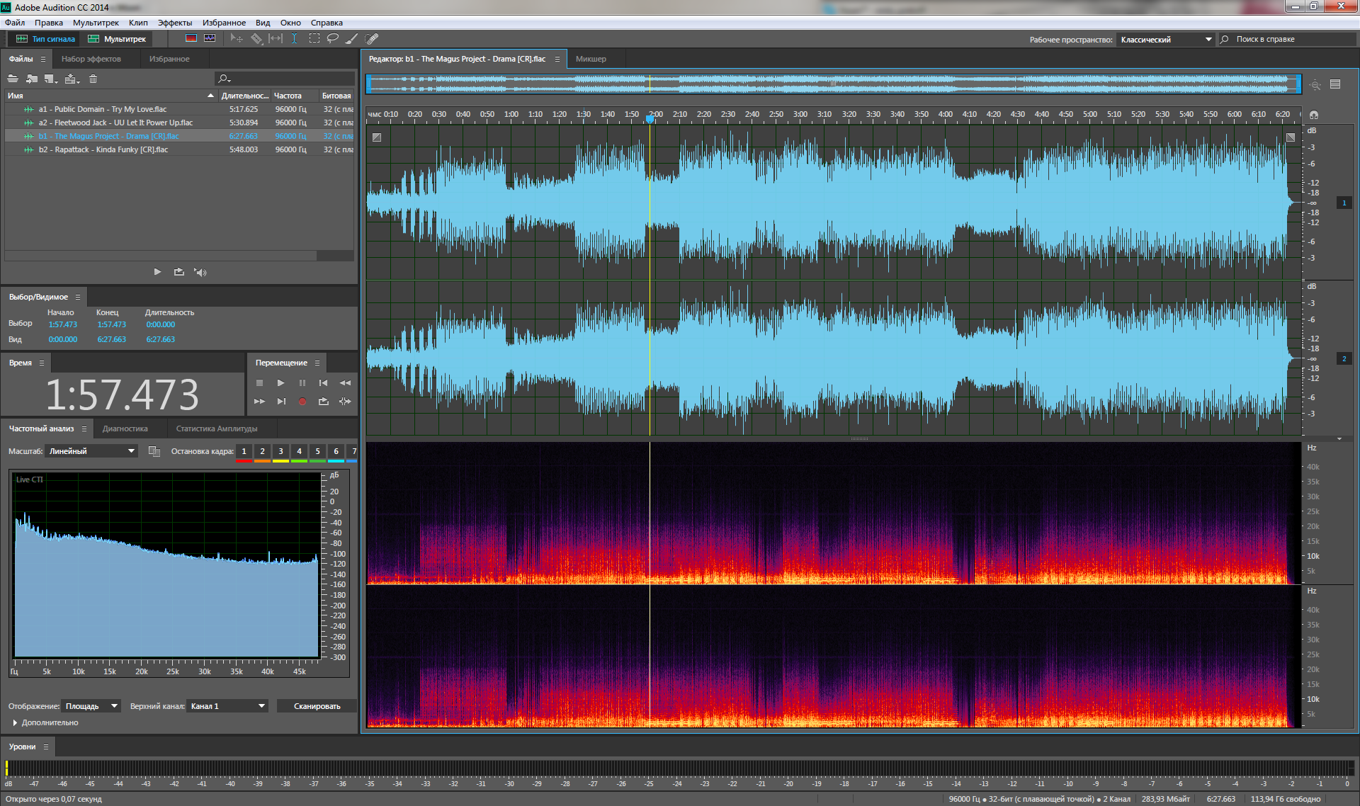The image size is (1360, 806).
Task: Click the fade-out handle on waveform
Action: [1291, 137]
